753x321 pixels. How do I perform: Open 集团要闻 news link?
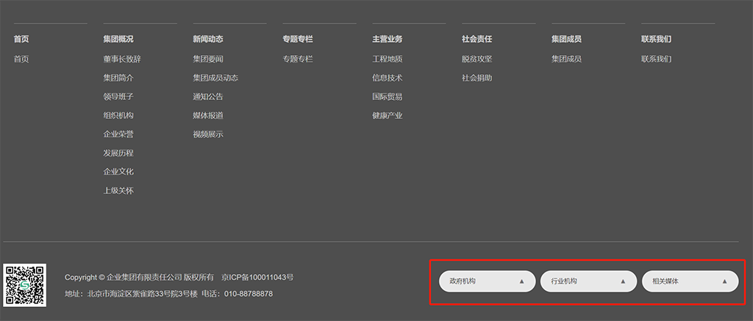[208, 59]
